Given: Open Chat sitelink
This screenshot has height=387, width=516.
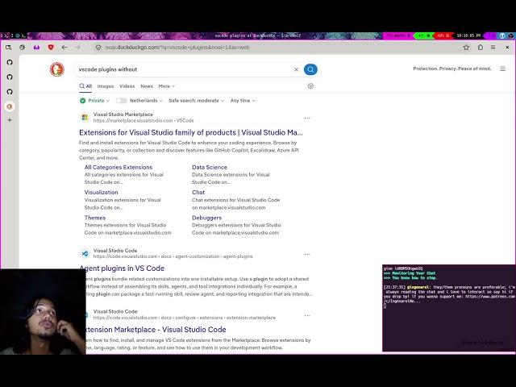Looking at the screenshot, I should click(x=198, y=192).
